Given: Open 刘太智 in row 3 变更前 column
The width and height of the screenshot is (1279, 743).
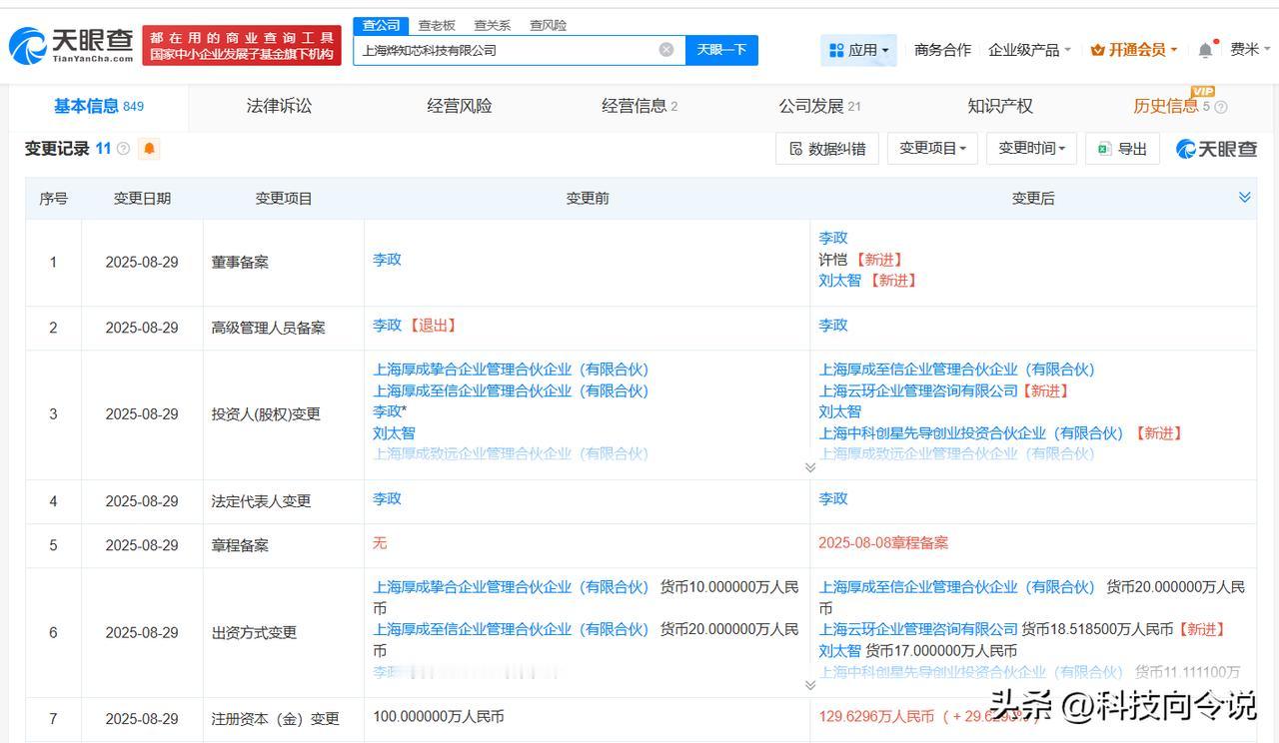Looking at the screenshot, I should 394,433.
